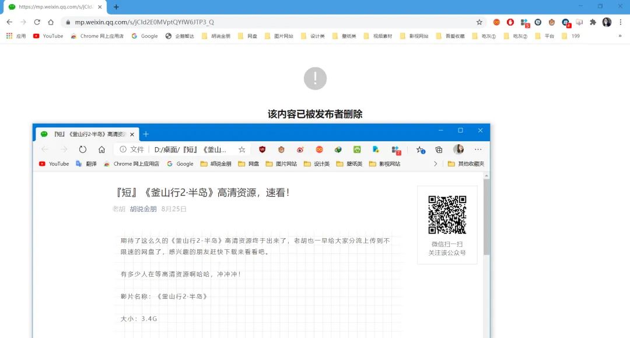Open the Weibo eye extension icon
This screenshot has height=338, width=630.
[300, 149]
